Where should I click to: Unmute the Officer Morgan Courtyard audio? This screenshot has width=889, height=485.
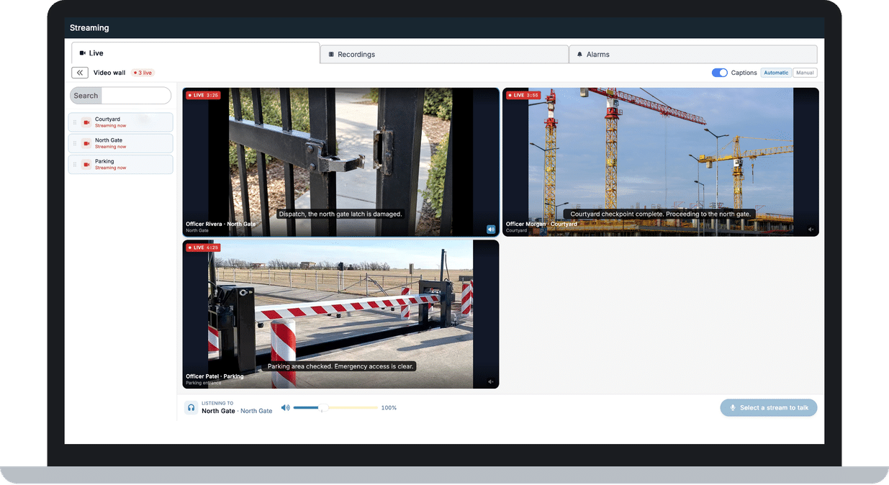(811, 230)
